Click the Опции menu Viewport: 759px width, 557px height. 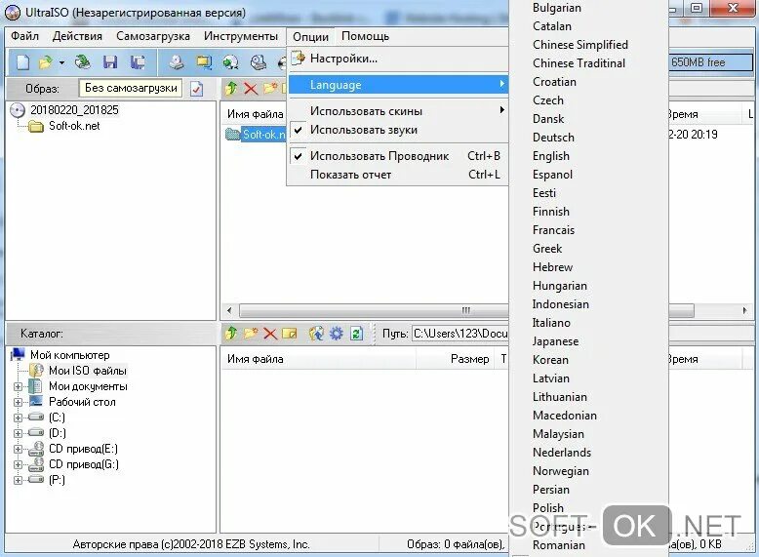311,37
